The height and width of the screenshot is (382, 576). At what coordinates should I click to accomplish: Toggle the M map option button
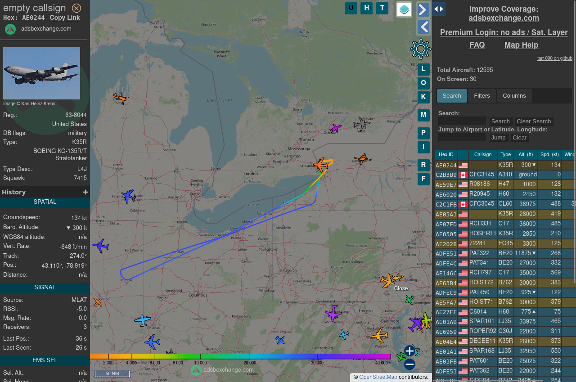point(423,115)
